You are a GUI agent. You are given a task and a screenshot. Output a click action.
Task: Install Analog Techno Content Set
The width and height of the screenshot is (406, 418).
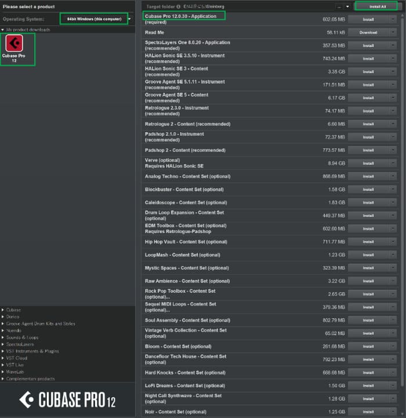(x=368, y=176)
